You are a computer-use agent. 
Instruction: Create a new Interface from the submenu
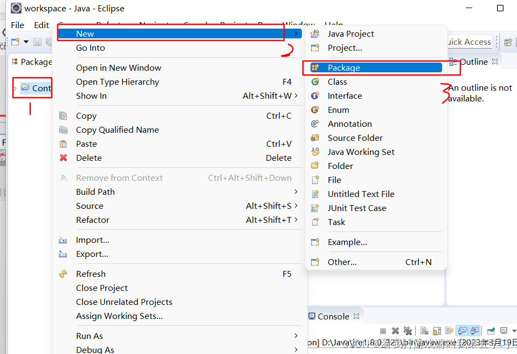[345, 96]
